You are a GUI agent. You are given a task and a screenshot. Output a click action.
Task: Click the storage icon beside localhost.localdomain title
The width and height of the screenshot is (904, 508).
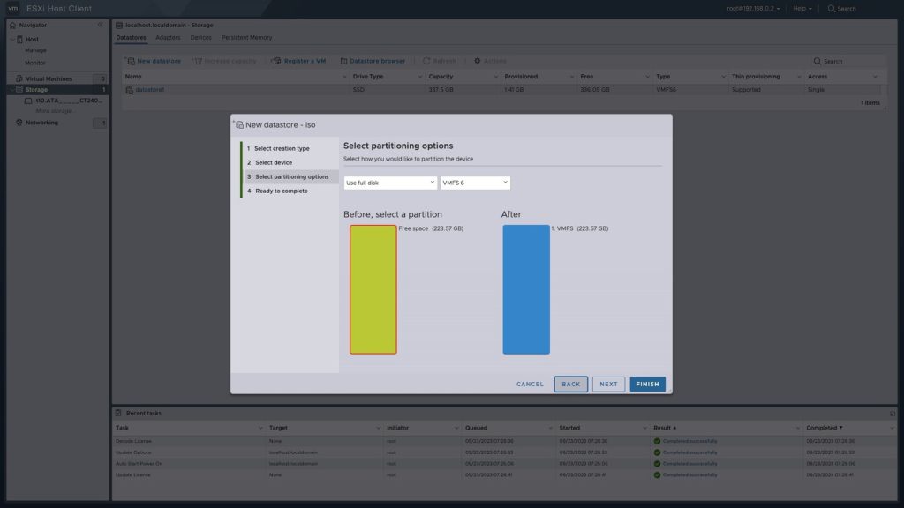[119, 26]
